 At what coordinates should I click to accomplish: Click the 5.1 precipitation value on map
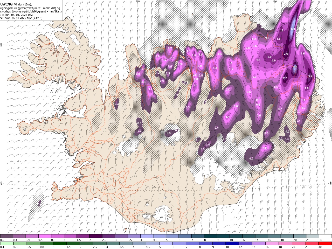tap(293, 29)
